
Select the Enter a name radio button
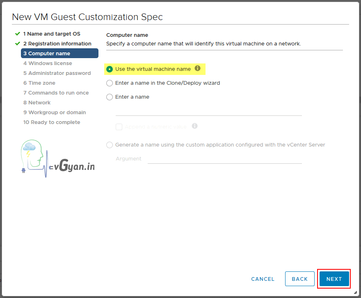click(110, 97)
